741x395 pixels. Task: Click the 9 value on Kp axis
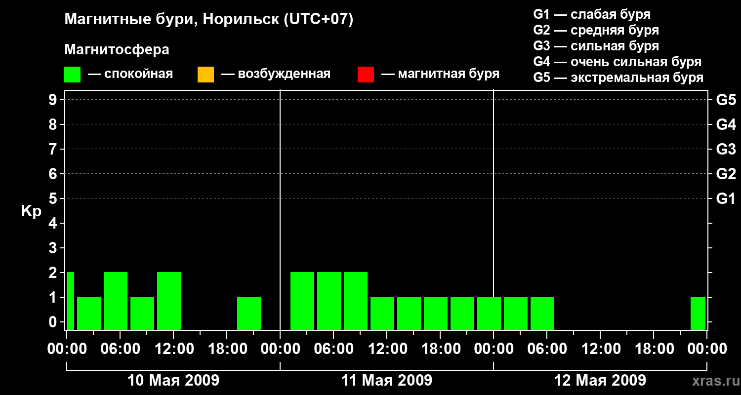click(54, 100)
